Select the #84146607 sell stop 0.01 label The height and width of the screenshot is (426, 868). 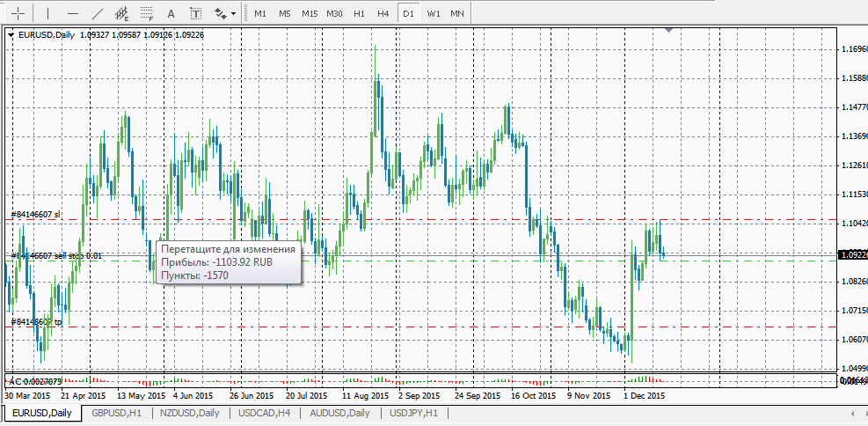56,255
